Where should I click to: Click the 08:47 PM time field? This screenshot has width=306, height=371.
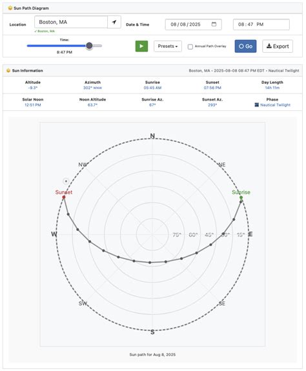tap(261, 25)
